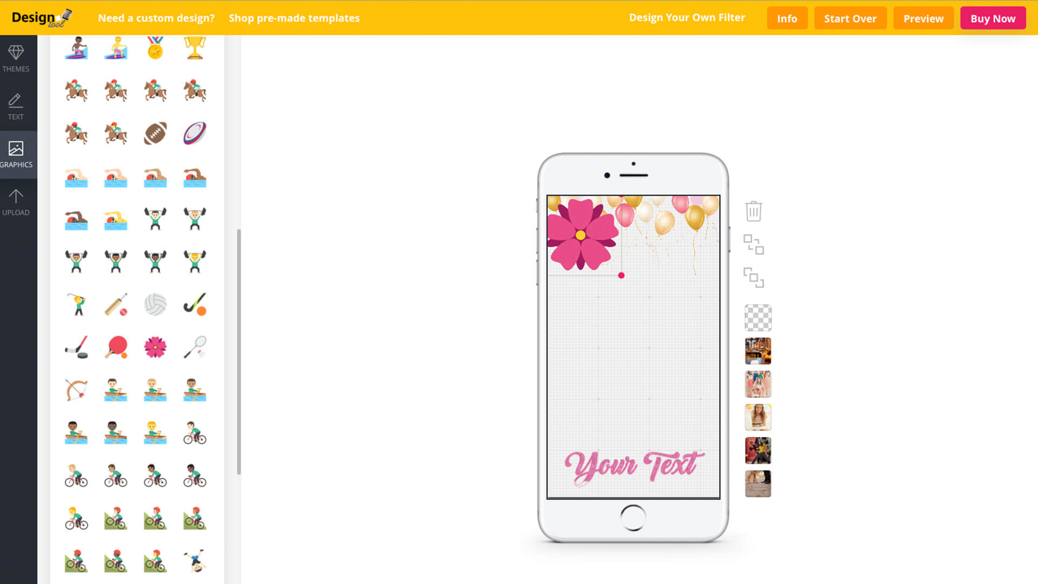Click 'Shop pre-made templates' link

click(x=295, y=17)
